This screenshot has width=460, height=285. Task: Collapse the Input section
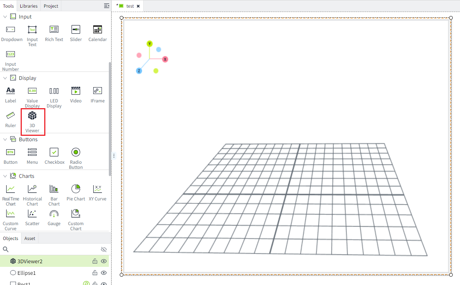pos(5,17)
